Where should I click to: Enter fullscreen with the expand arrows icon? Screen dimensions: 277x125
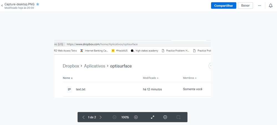click(153, 117)
